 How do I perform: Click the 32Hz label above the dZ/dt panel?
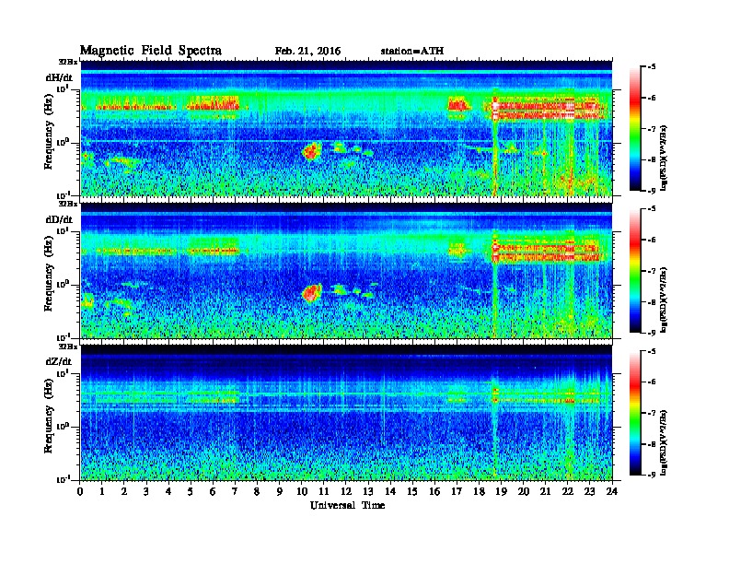(x=68, y=347)
